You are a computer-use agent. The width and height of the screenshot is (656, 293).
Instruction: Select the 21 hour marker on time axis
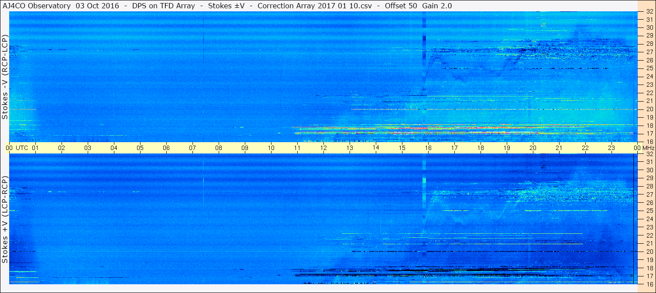click(559, 148)
